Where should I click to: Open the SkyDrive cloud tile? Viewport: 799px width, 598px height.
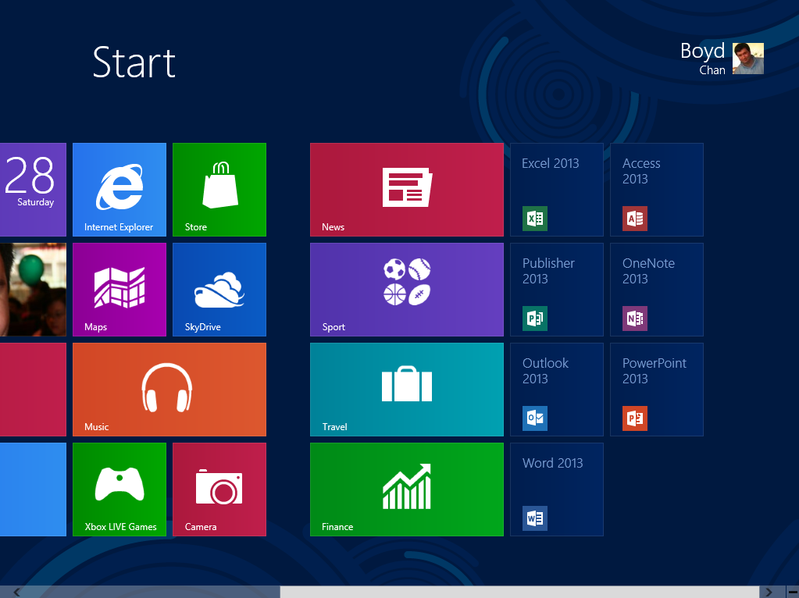219,290
